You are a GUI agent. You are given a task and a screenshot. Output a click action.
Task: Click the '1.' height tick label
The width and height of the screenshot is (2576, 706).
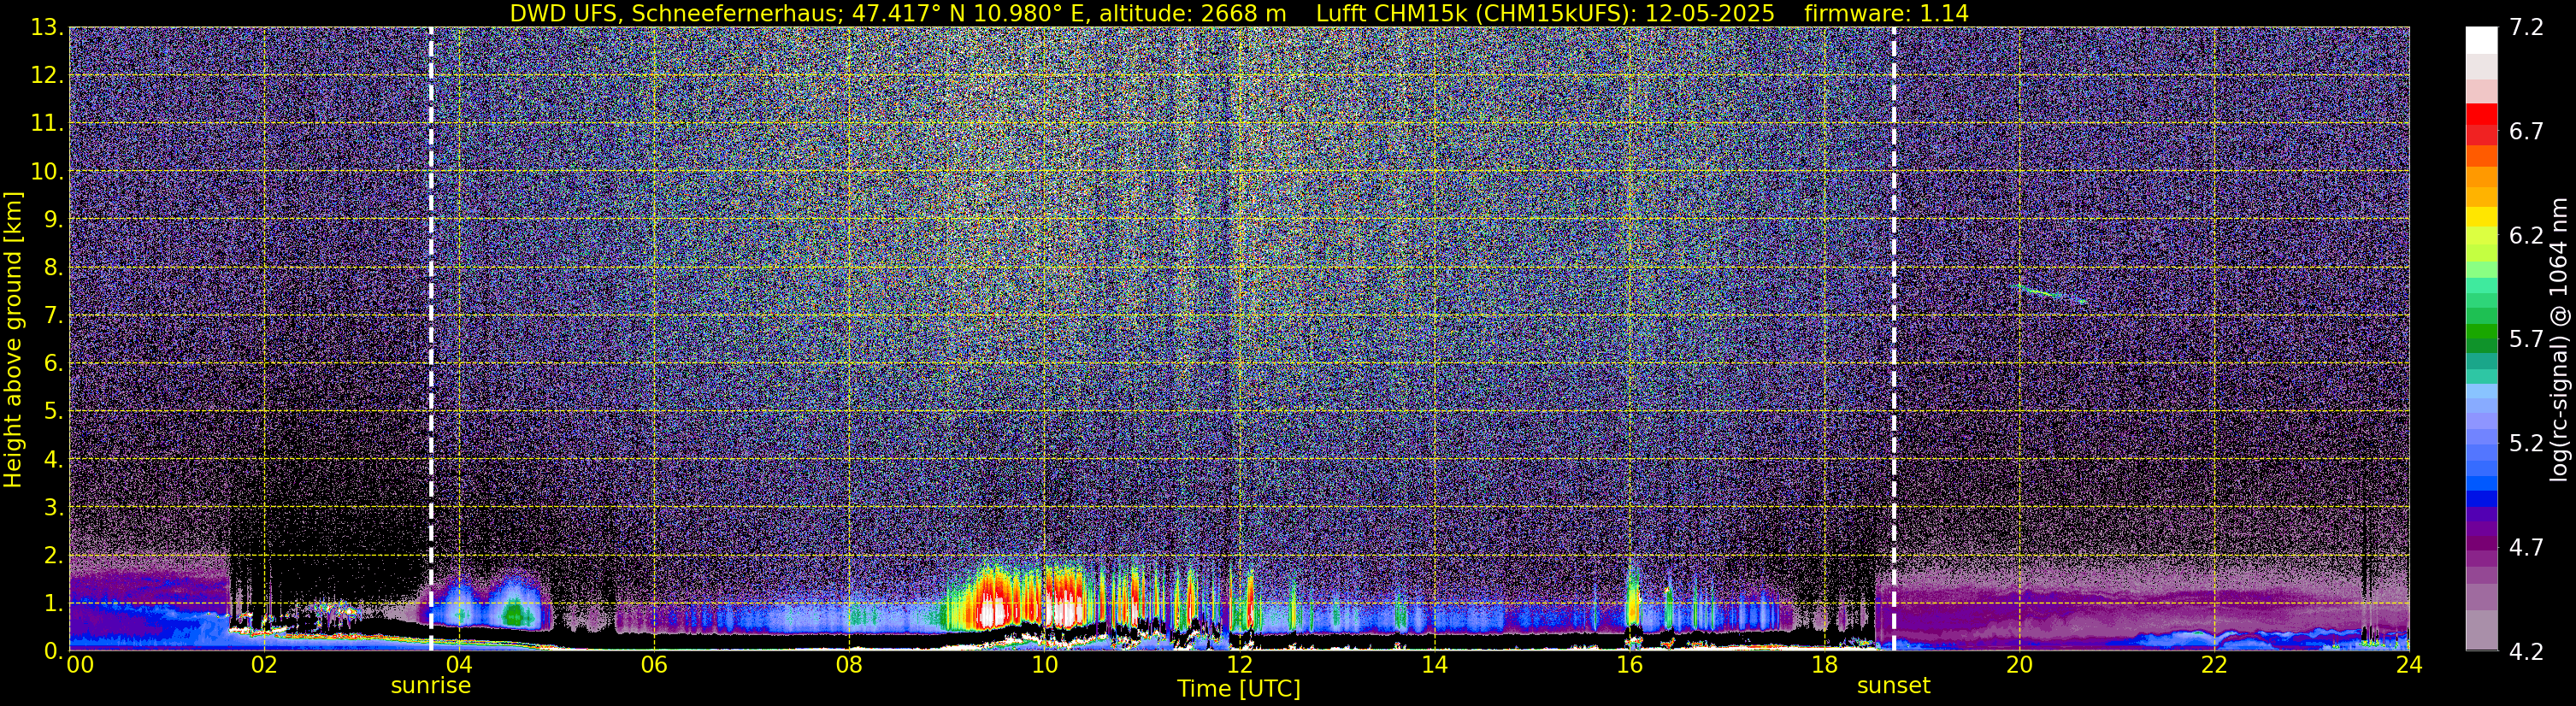coord(52,603)
